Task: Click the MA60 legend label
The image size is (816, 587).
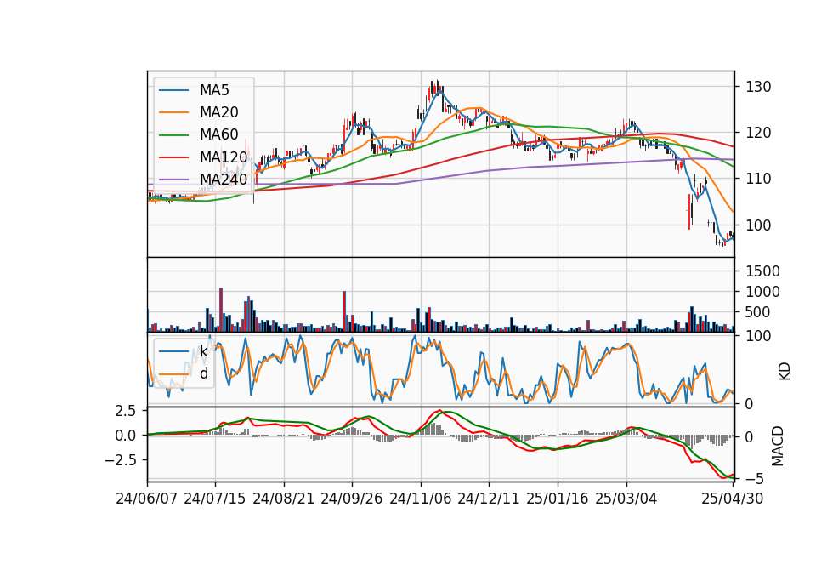Action: pyautogui.click(x=218, y=134)
